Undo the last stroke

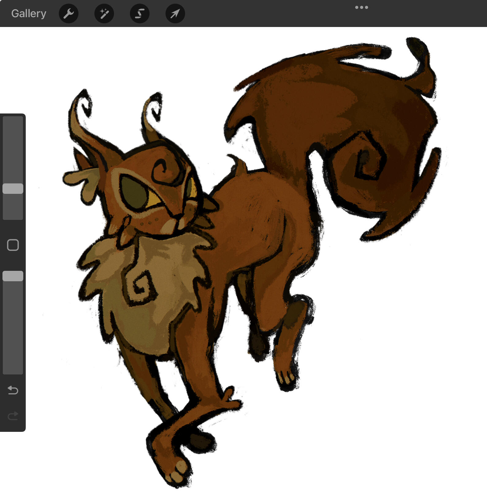point(13,390)
